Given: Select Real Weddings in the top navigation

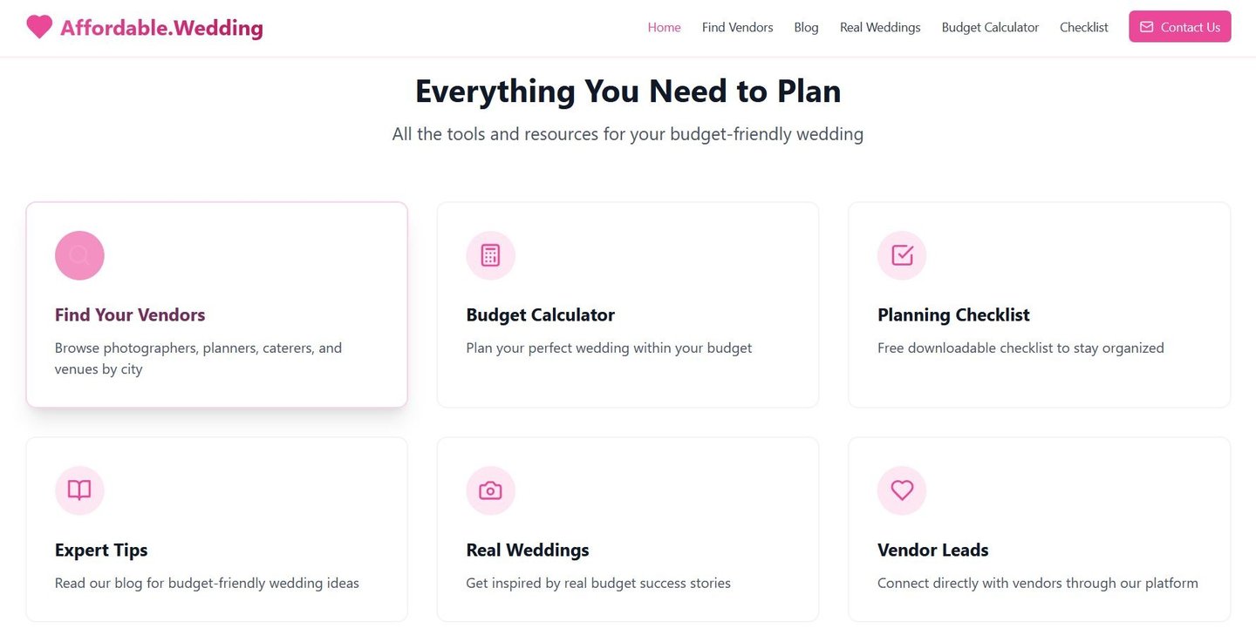Looking at the screenshot, I should pyautogui.click(x=880, y=27).
